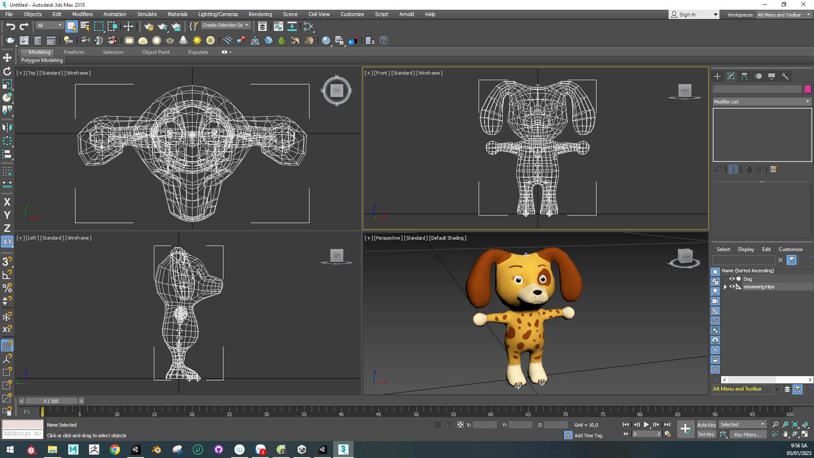814x458 pixels.
Task: Click Hair and Fur HF icon
Action: point(295,41)
